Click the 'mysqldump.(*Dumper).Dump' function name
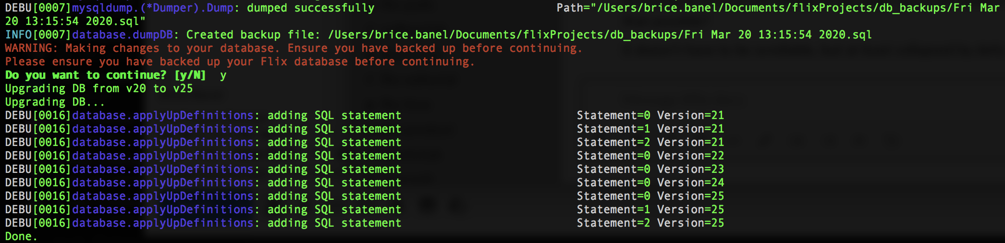 [152, 8]
